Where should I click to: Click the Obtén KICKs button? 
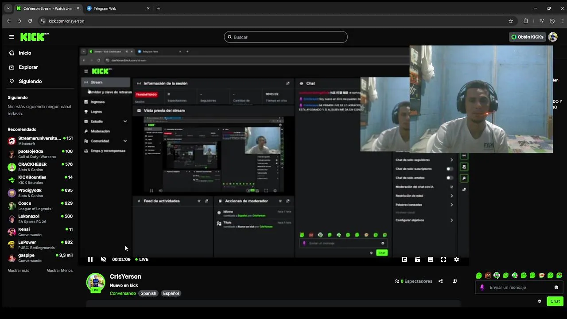(527, 37)
